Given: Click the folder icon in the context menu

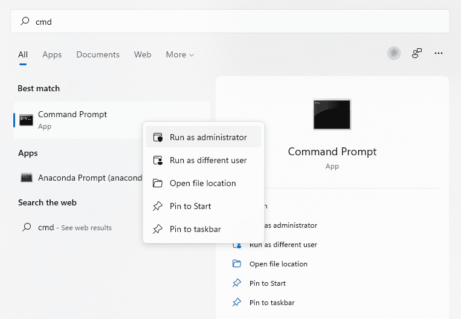Looking at the screenshot, I should (x=158, y=184).
